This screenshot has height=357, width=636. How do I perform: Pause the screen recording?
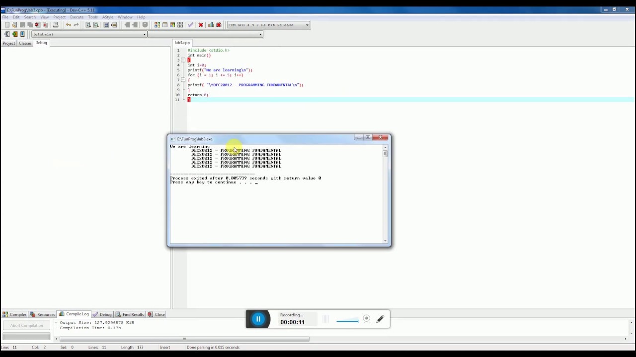258,319
